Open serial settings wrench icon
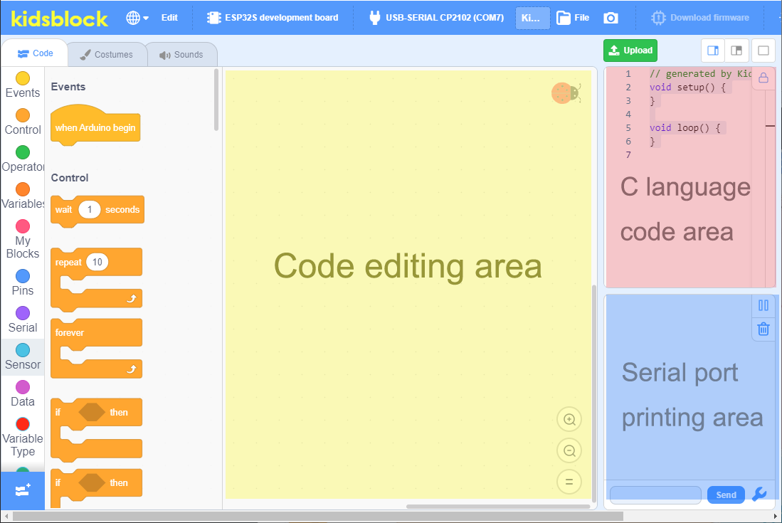 [x=759, y=494]
